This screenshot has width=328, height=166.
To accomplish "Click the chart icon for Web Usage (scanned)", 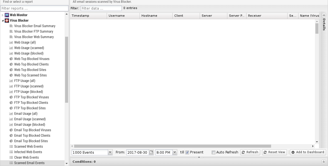I will point(11,48).
